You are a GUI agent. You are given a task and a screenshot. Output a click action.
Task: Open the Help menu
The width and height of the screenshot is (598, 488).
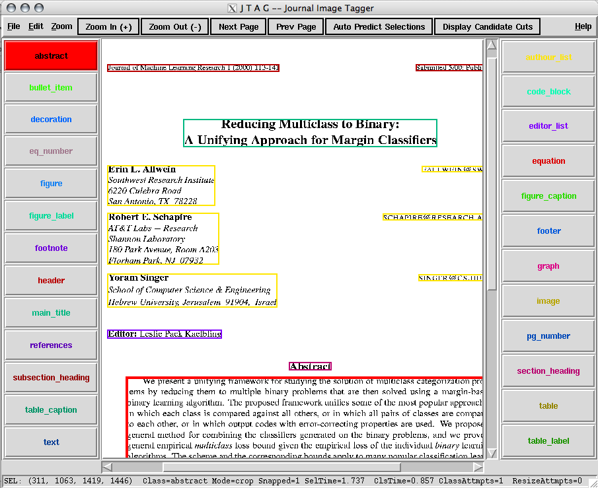(583, 26)
